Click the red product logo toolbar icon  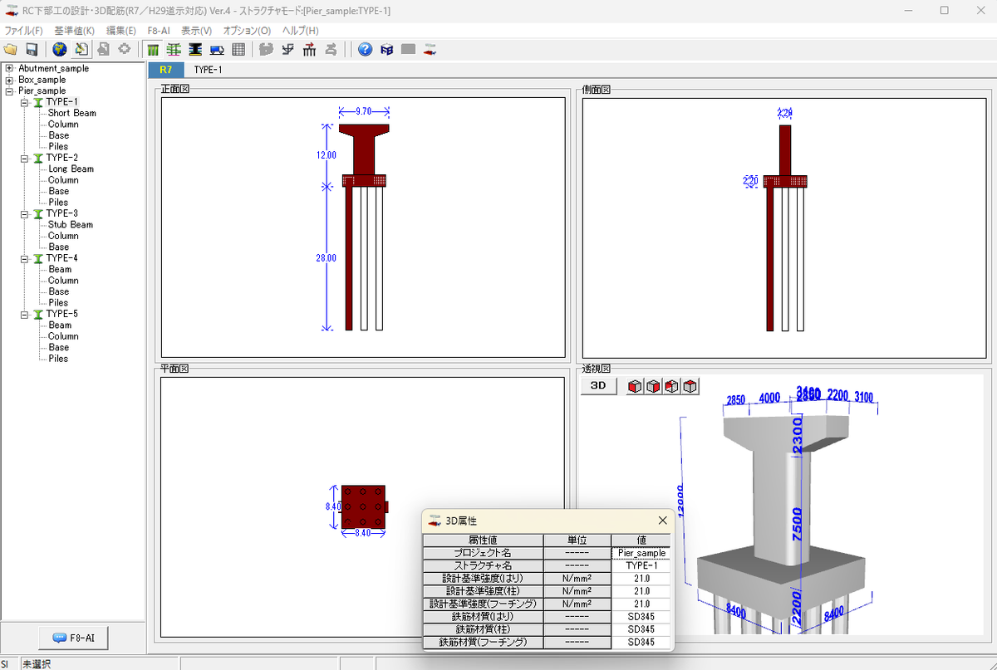point(430,50)
